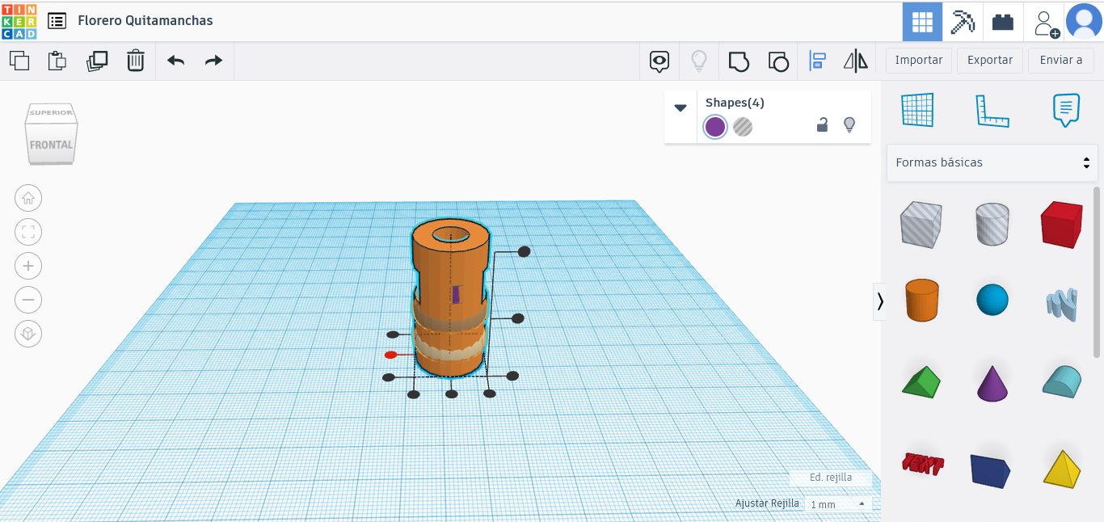Undo the last action

(175, 61)
